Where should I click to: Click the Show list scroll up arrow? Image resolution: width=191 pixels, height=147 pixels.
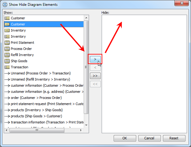(86, 18)
